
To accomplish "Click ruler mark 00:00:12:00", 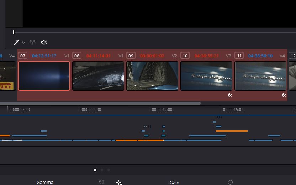I will tap(162, 110).
